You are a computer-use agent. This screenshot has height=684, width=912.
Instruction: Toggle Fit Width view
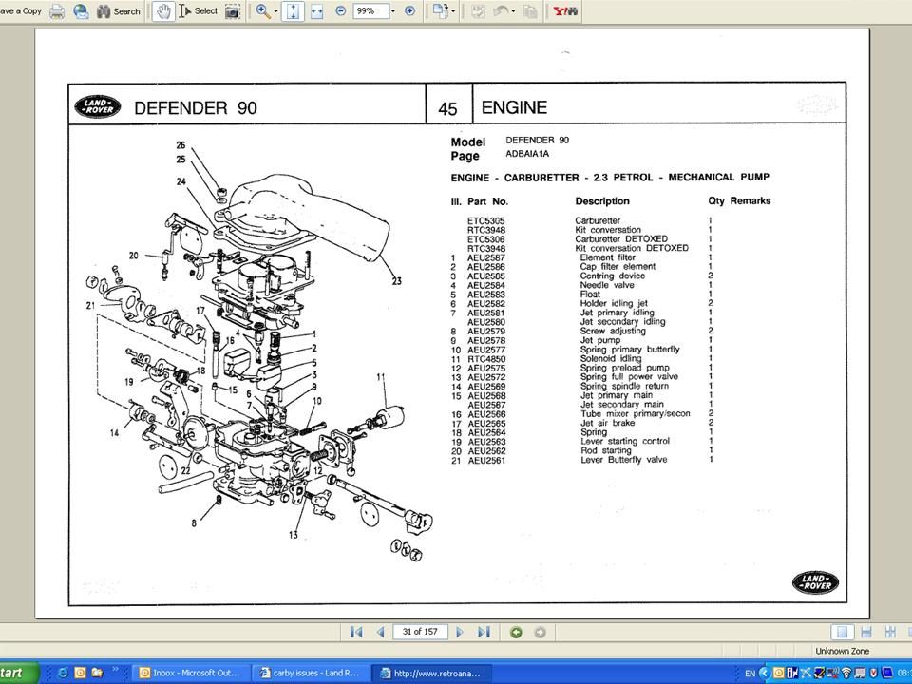[x=317, y=11]
